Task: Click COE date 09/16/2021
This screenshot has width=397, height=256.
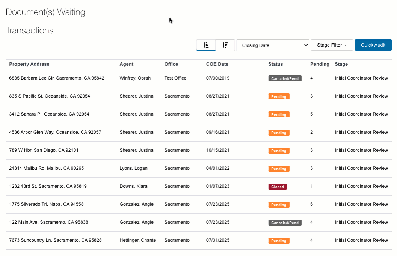Action: (218, 132)
